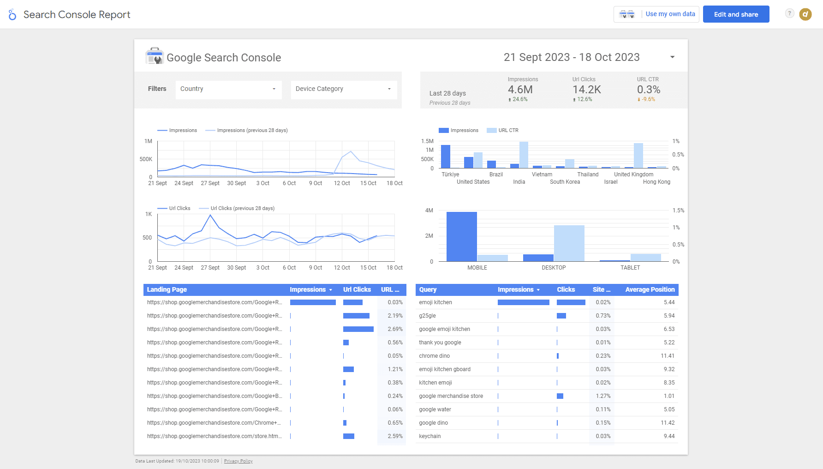The width and height of the screenshot is (823, 469).
Task: Click the Edit and share button
Action: (736, 14)
